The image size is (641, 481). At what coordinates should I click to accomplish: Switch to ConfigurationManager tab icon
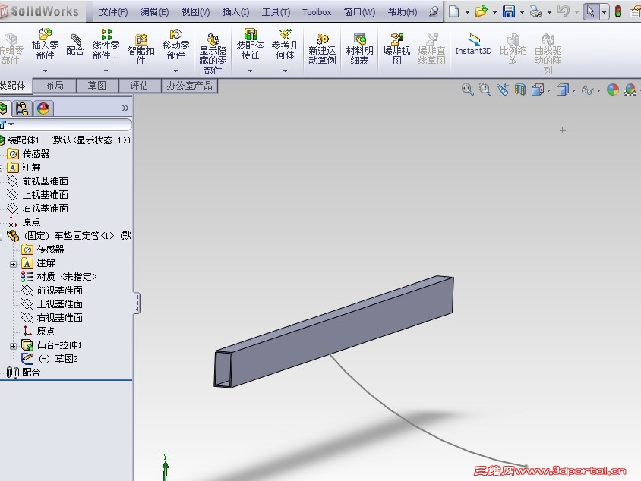click(x=23, y=108)
